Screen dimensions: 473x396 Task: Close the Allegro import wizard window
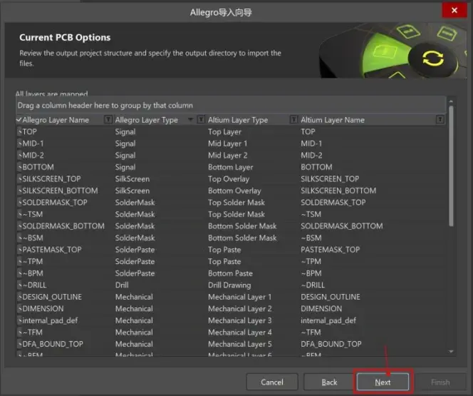(454, 10)
